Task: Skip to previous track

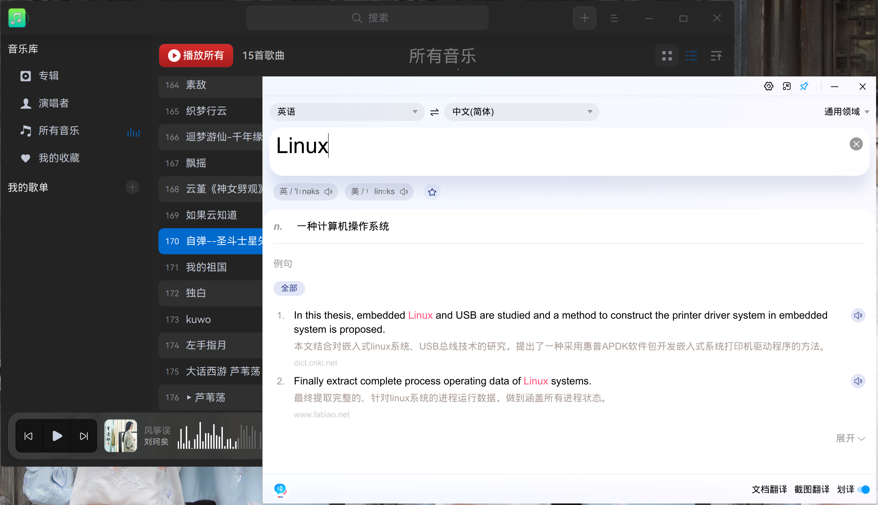Action: tap(29, 436)
